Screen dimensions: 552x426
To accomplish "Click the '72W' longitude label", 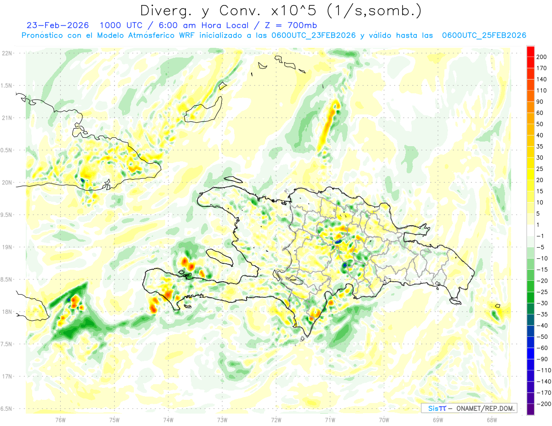I will coord(276,420).
